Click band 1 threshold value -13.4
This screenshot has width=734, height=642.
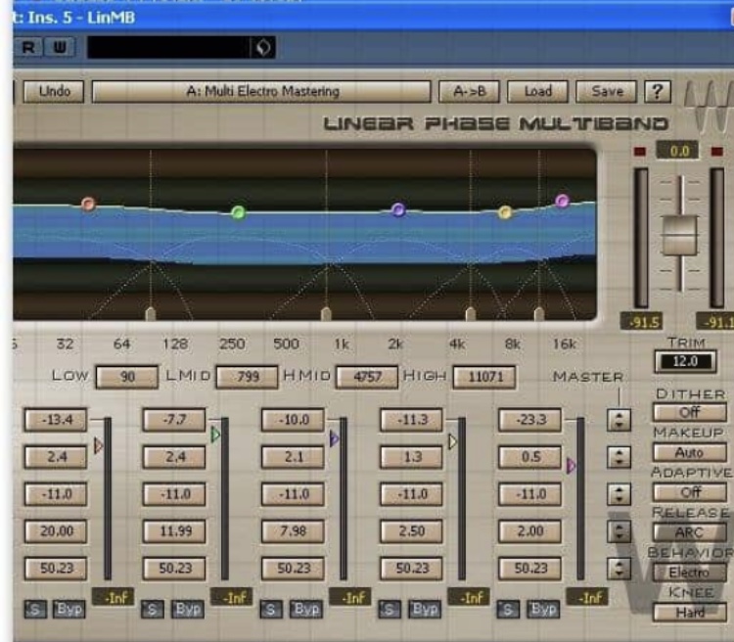[x=56, y=420]
